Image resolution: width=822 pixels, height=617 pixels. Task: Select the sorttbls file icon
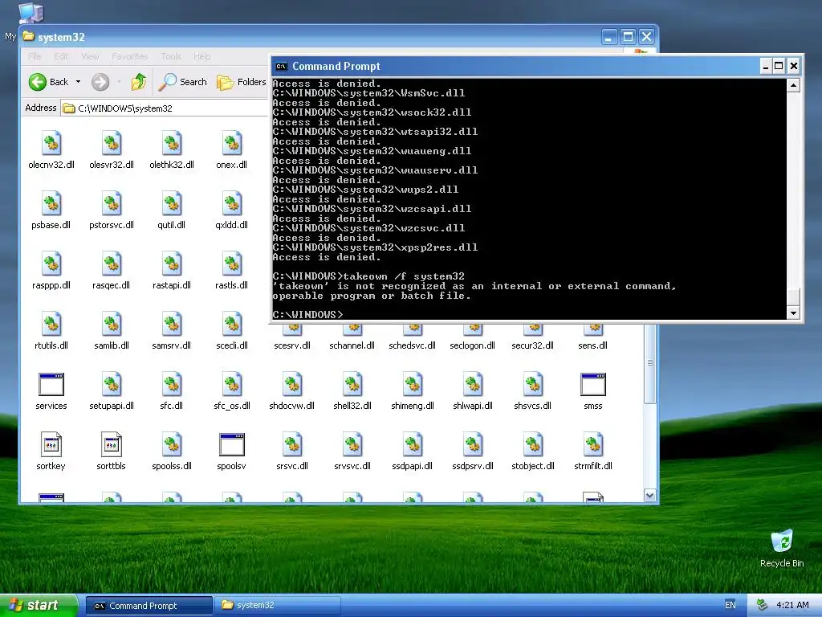point(112,444)
